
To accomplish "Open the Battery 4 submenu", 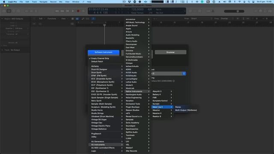I will click(162, 95).
